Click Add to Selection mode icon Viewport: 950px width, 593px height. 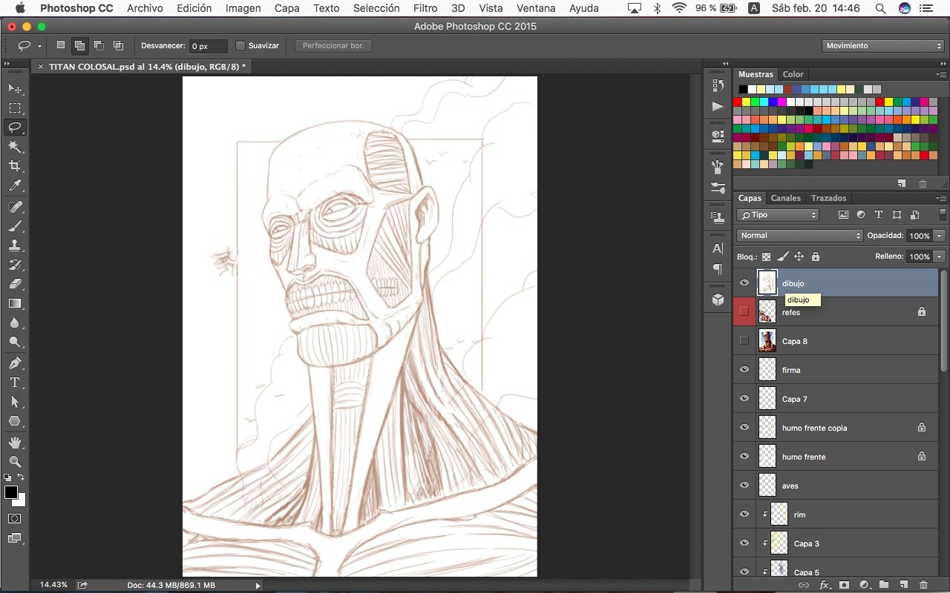tap(79, 45)
